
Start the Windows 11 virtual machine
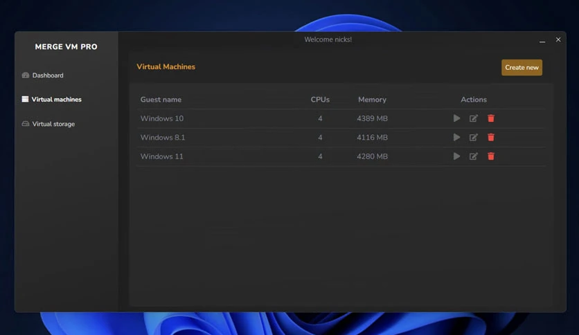pos(457,156)
